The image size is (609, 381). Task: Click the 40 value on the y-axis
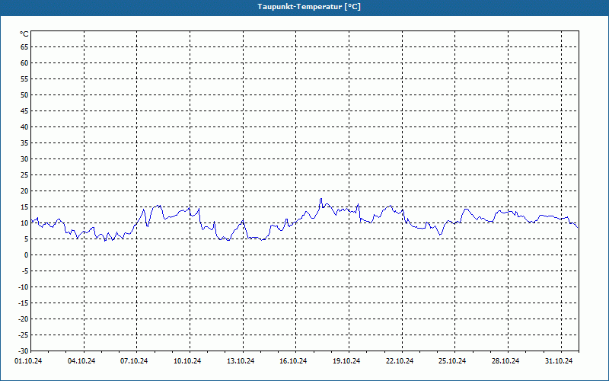(x=24, y=127)
